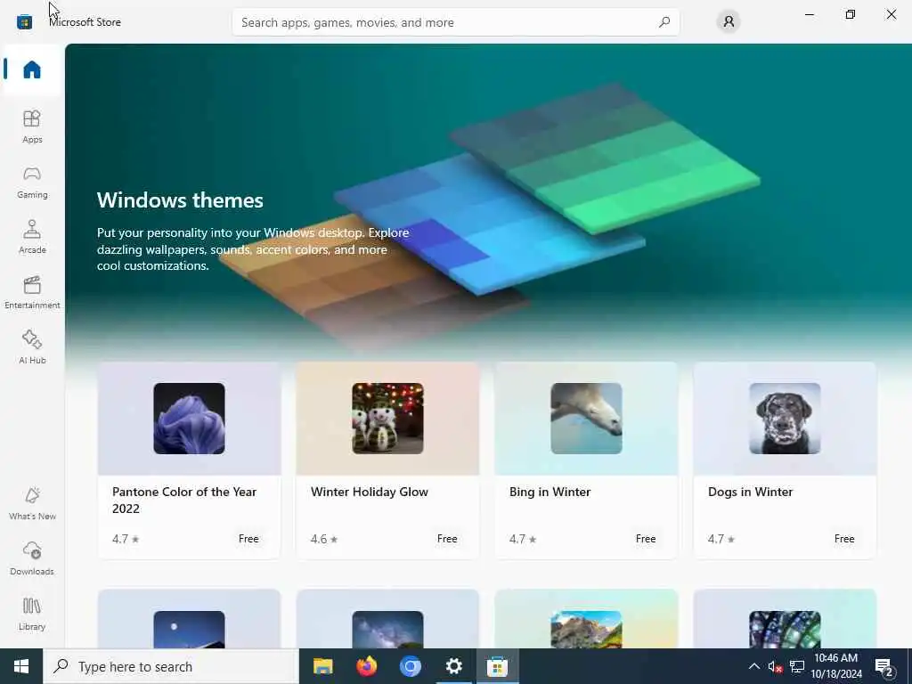Screen dimensions: 912x684
Task: Click Free label on Winter Holiday Glow
Action: pyautogui.click(x=447, y=539)
